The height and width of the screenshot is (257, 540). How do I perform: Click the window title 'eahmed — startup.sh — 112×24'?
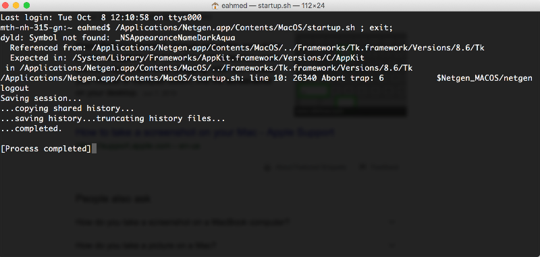pos(273,5)
